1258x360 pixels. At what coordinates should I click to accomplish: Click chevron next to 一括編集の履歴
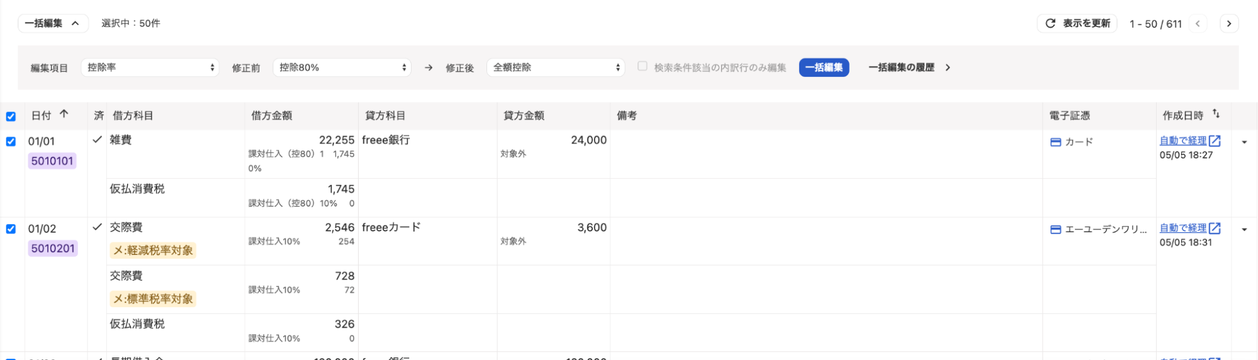[x=948, y=67]
